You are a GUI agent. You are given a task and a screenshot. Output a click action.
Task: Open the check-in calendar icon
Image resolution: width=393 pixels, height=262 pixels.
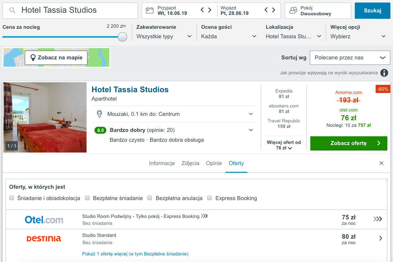[150, 11]
